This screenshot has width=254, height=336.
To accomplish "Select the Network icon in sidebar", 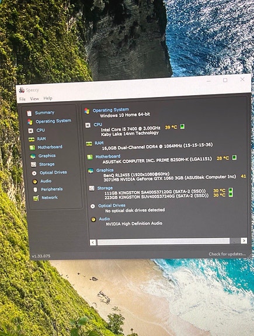I will click(36, 198).
